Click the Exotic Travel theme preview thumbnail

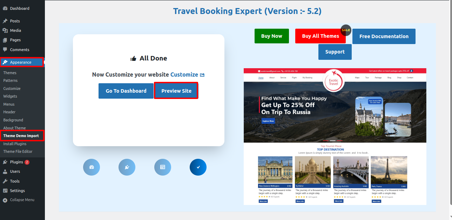[x=335, y=136]
